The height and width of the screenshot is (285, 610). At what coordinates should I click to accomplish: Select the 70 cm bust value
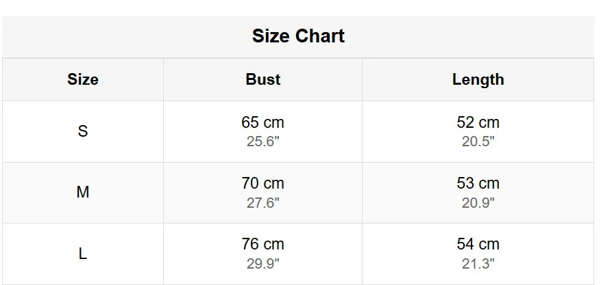pyautogui.click(x=263, y=184)
